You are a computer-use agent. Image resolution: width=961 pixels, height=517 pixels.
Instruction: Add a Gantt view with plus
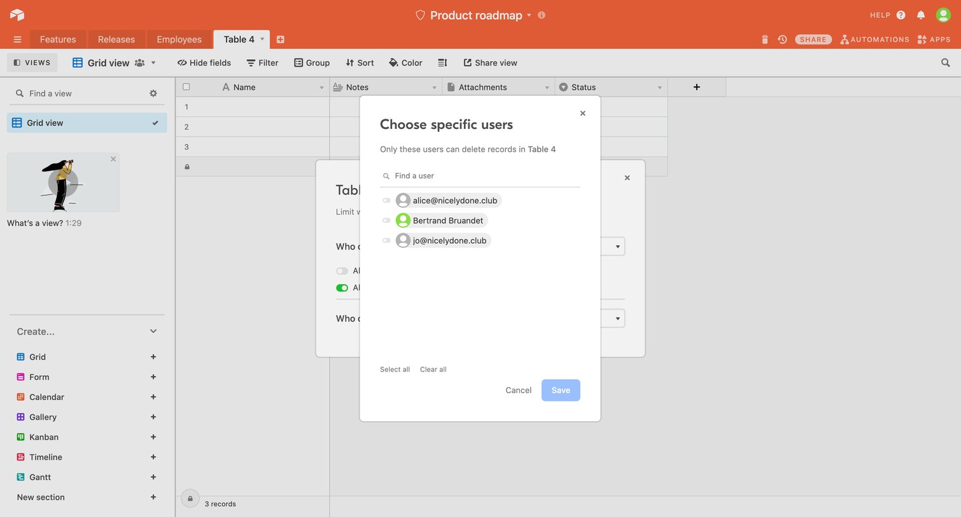point(153,477)
